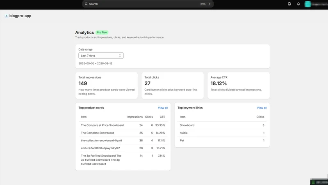Image resolution: width=328 pixels, height=185 pixels.
Task: Click the store inbox icon in top bar
Action: pos(289,4)
